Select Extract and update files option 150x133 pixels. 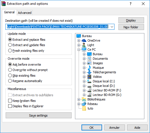pos(27,45)
